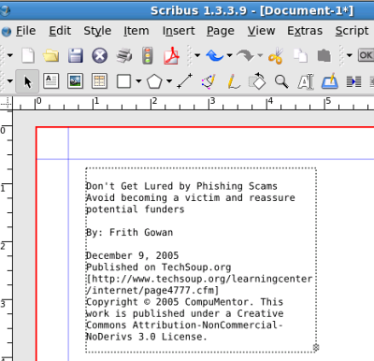
Task: Select the Bezier Curve tool
Action: tap(209, 81)
